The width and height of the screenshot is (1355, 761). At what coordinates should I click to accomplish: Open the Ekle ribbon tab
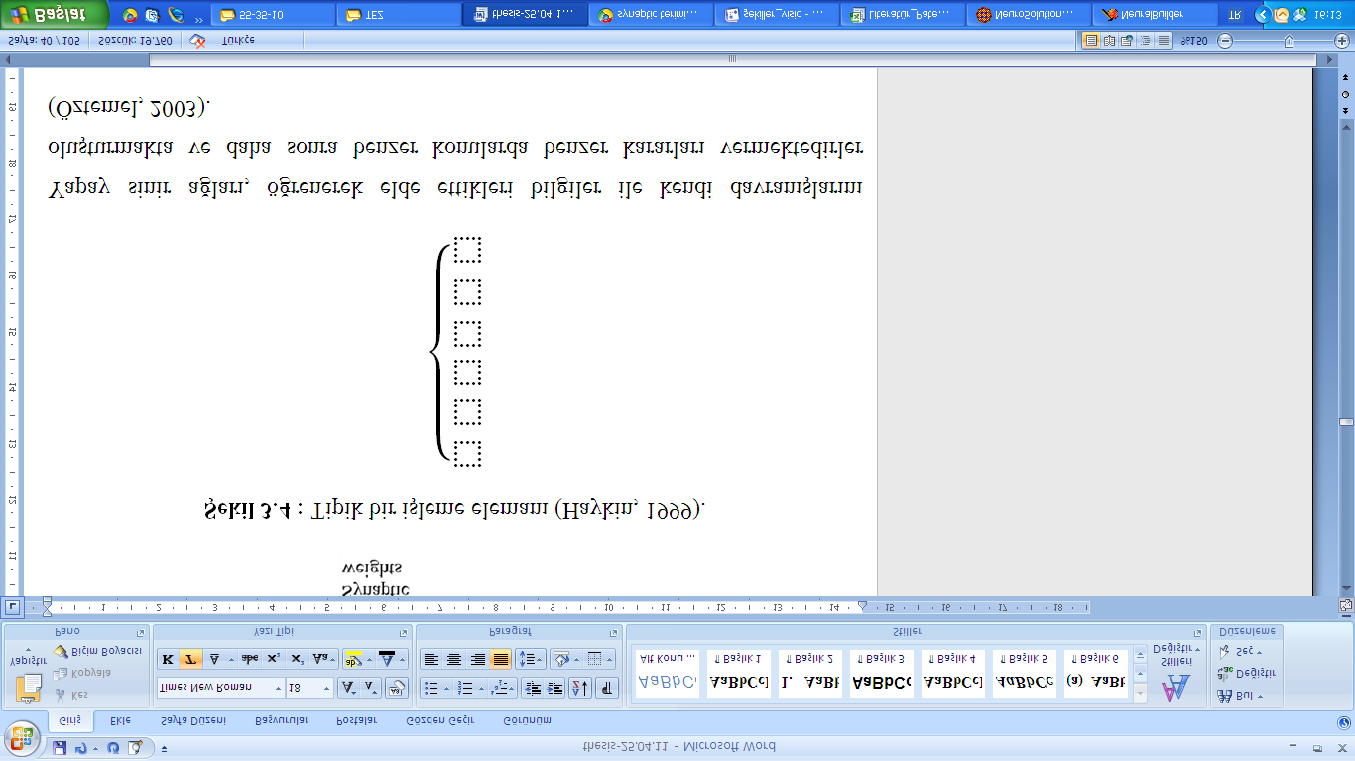click(x=120, y=720)
